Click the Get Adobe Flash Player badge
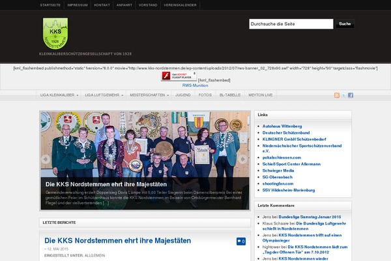The image size is (391, 261). point(179,76)
